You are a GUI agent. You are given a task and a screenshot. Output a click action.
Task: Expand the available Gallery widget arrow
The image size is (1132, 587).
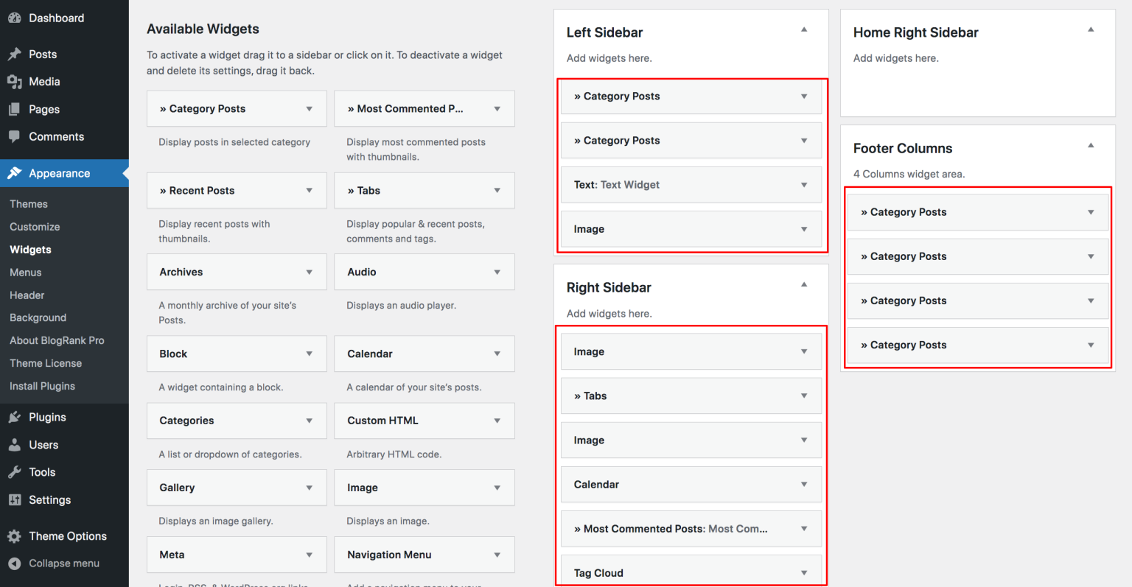tap(310, 488)
